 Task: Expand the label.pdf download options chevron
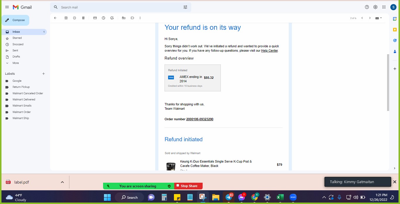(62, 182)
